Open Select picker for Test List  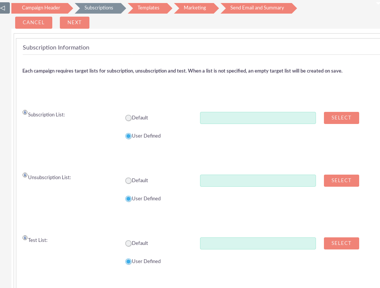click(x=341, y=243)
